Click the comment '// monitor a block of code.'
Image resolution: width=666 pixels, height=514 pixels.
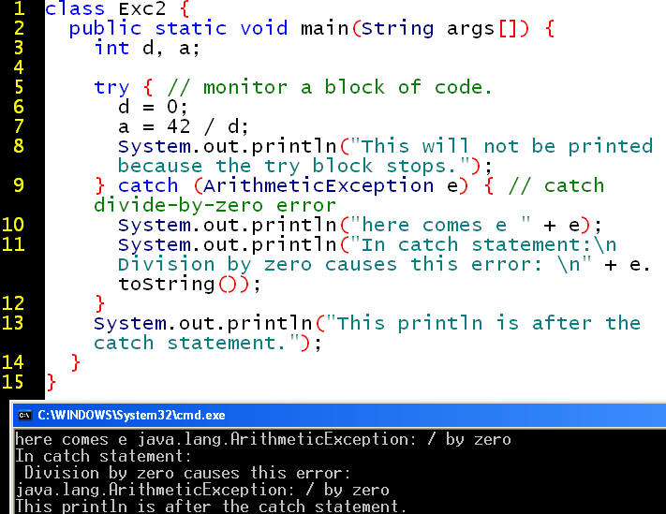click(x=330, y=87)
